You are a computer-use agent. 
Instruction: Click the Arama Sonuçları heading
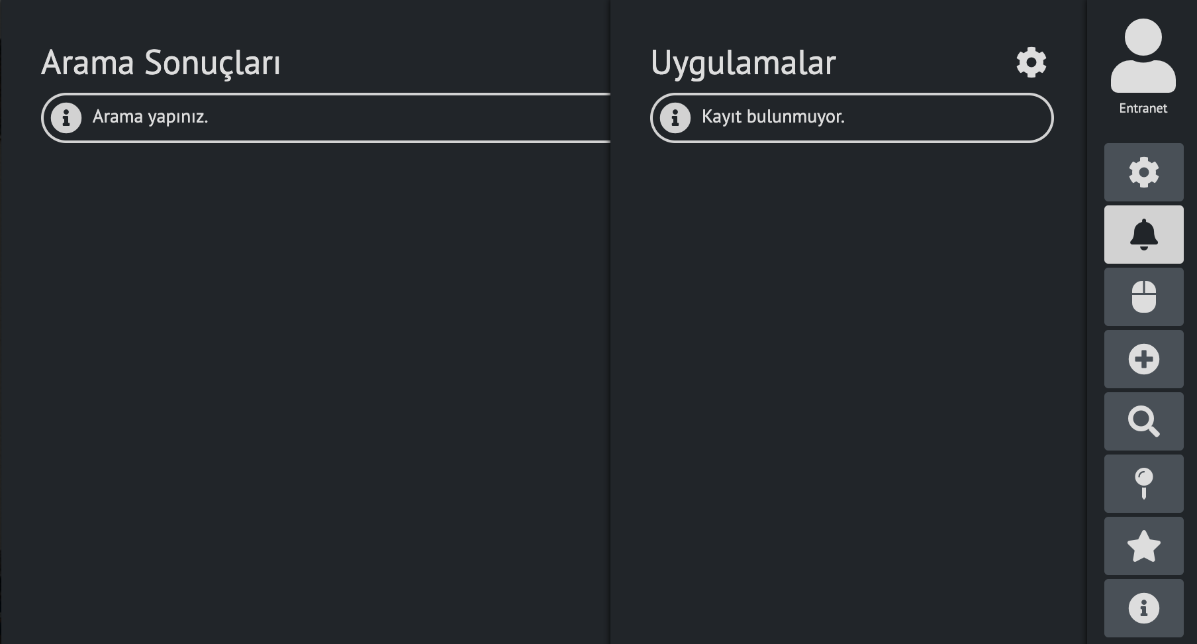[x=161, y=64]
